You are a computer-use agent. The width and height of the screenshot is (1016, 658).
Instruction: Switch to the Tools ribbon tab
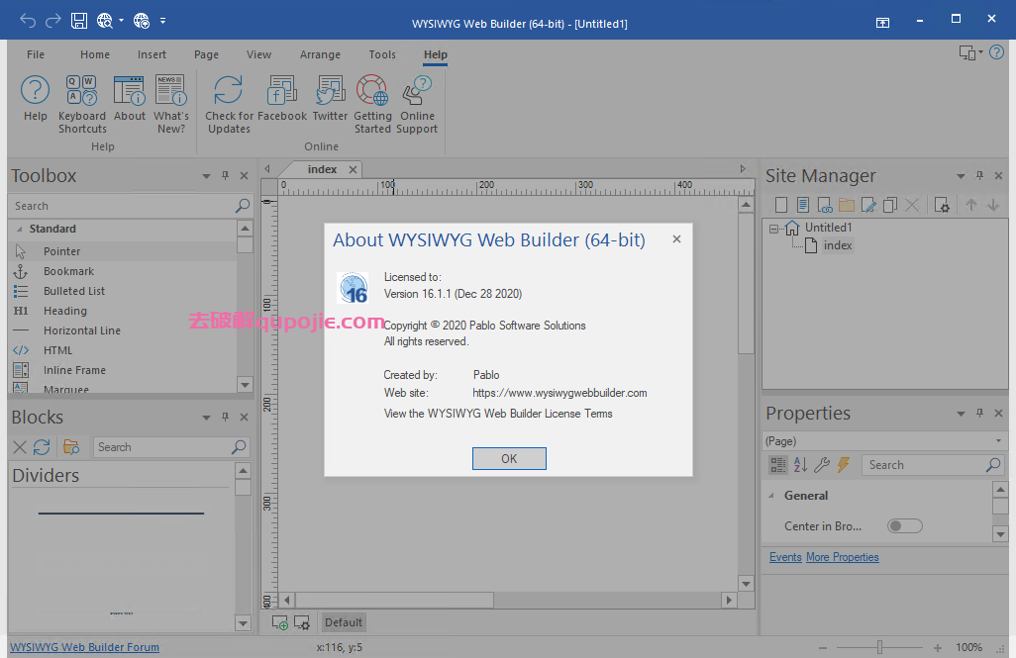pyautogui.click(x=382, y=54)
